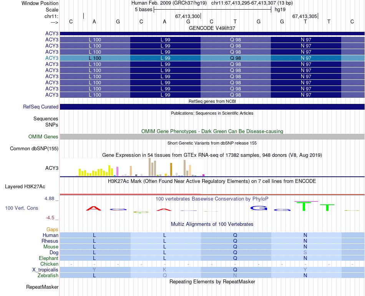Click the H3K27Ac Mark ENCODE track title
The image size is (365, 296).
click(x=212, y=181)
